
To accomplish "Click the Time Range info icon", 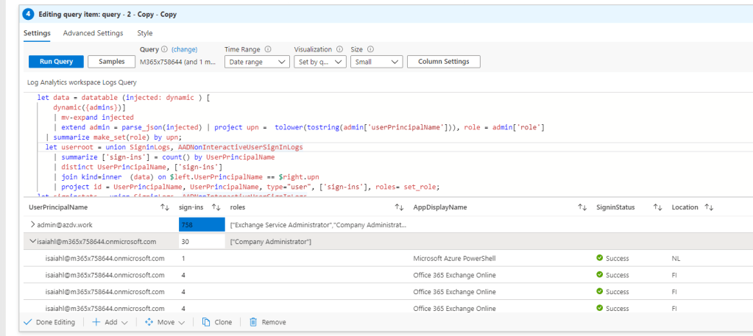I will (267, 49).
